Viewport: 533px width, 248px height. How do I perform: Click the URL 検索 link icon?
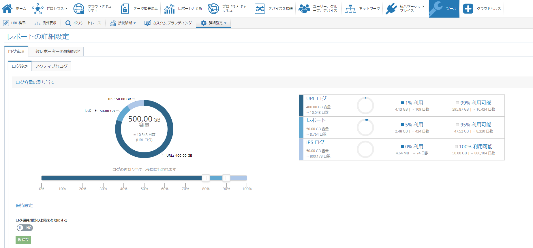pos(6,23)
